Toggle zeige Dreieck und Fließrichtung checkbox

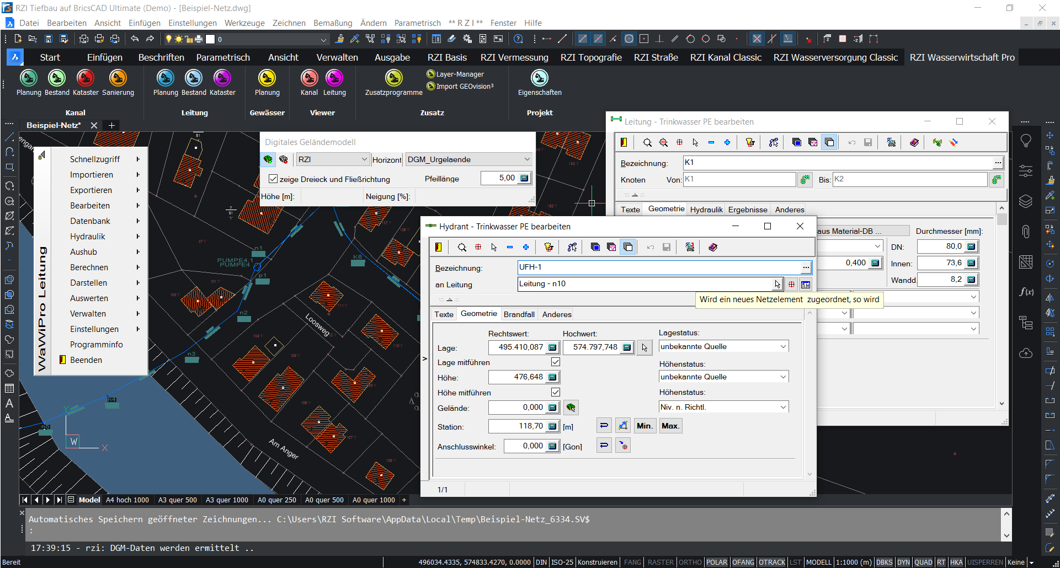click(273, 179)
